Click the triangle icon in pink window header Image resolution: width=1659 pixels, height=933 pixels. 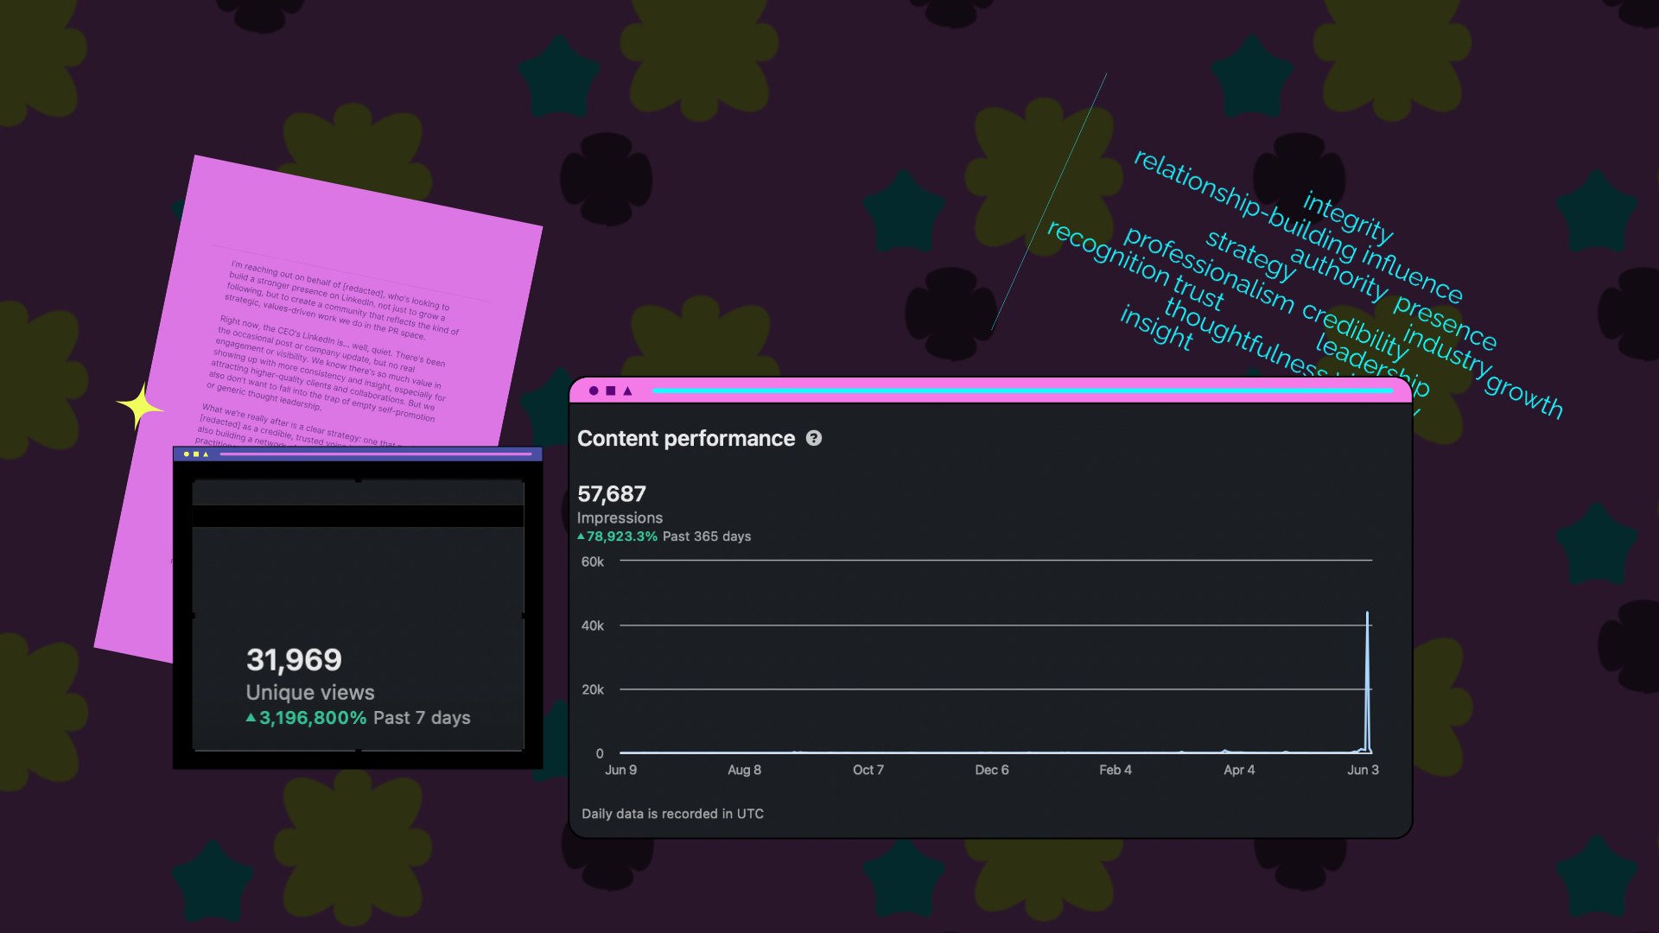[628, 391]
